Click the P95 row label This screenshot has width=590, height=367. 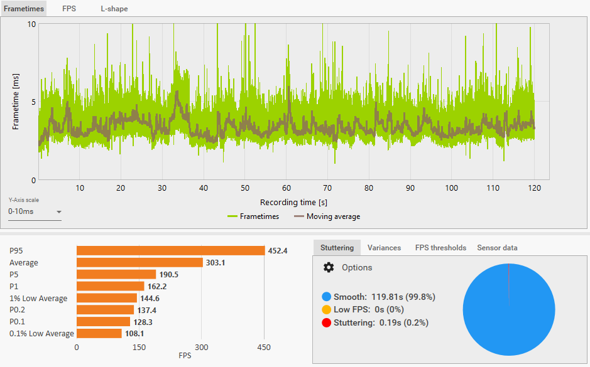[16, 251]
